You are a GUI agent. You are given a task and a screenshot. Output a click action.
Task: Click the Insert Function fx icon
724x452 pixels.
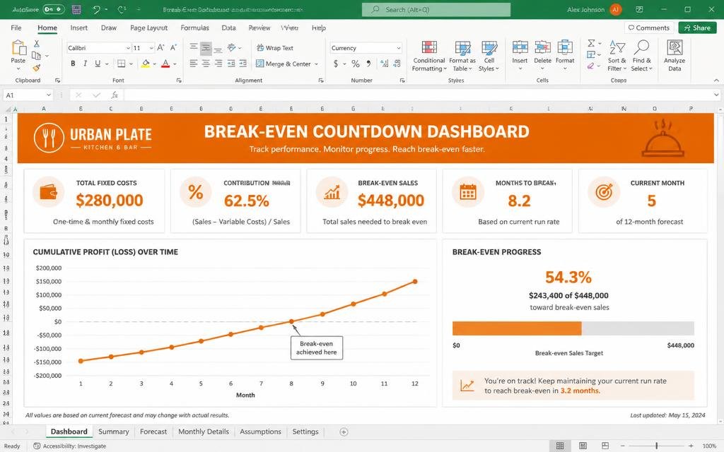coord(115,95)
